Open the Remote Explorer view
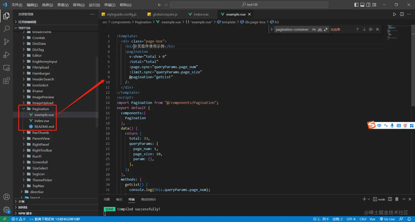The width and height of the screenshot is (415, 222). 6,68
